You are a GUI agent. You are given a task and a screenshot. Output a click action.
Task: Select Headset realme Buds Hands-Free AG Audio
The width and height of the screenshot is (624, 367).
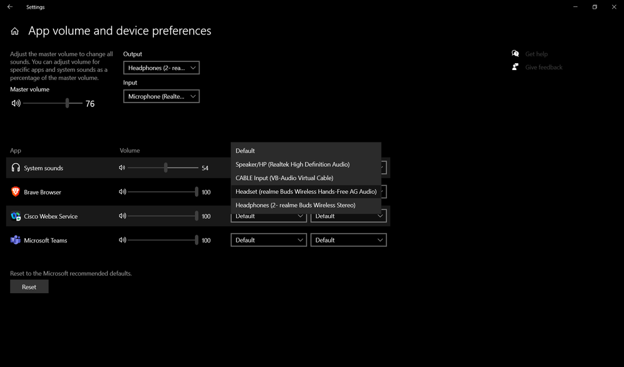306,191
